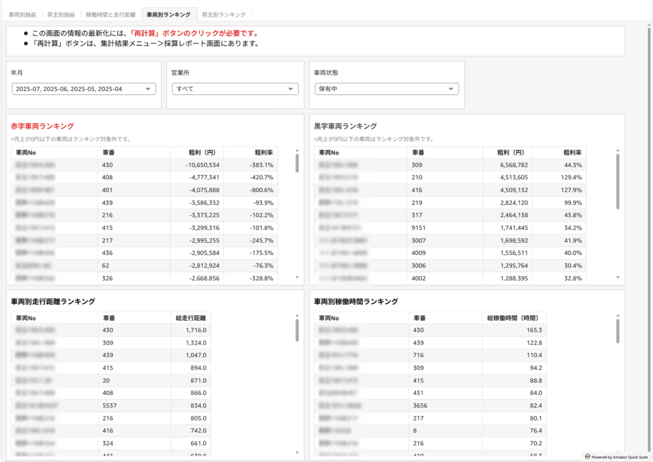The width and height of the screenshot is (653, 462).
Task: Go to the 稼働時間と走行距離 tab
Action: pos(111,15)
